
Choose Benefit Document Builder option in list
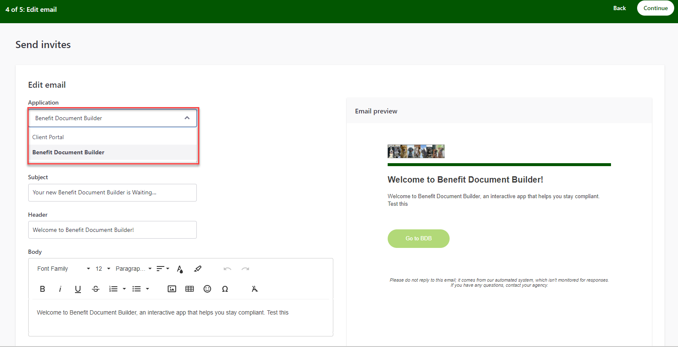(113, 152)
